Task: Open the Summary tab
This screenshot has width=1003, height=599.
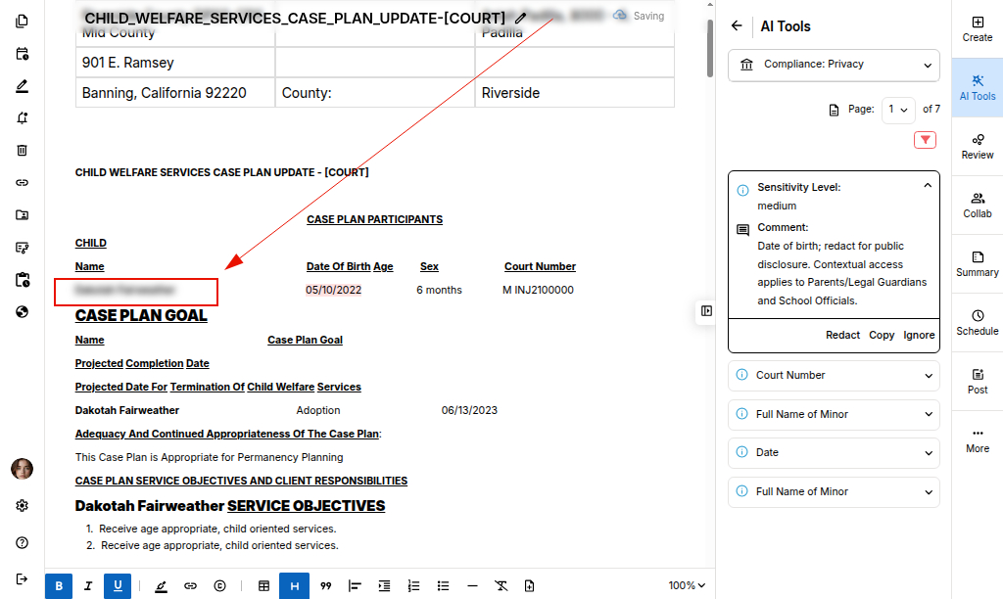Action: 977,263
